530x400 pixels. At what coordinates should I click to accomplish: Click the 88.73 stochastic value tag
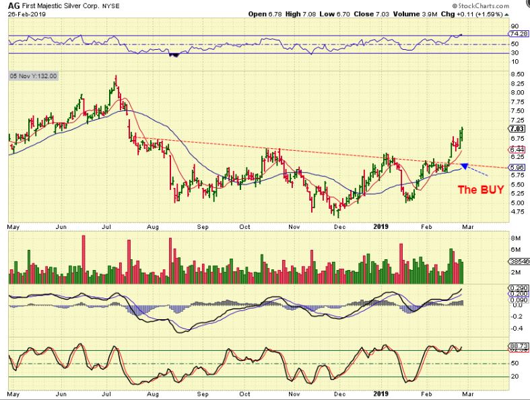pos(519,346)
